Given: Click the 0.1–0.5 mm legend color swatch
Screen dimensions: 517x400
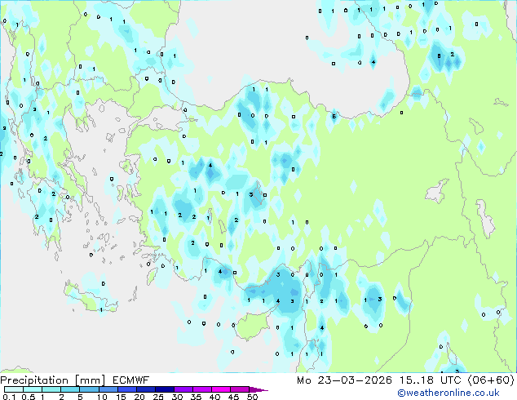Looking at the screenshot, I should (14, 389).
